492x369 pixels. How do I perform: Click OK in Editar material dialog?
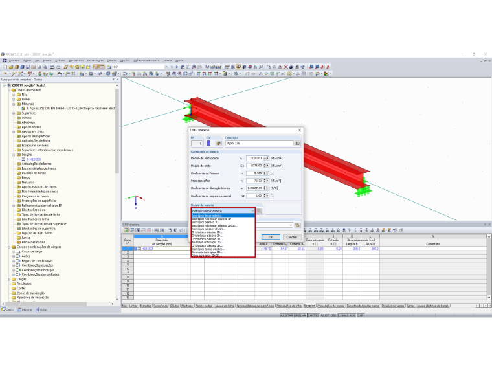[x=271, y=237]
